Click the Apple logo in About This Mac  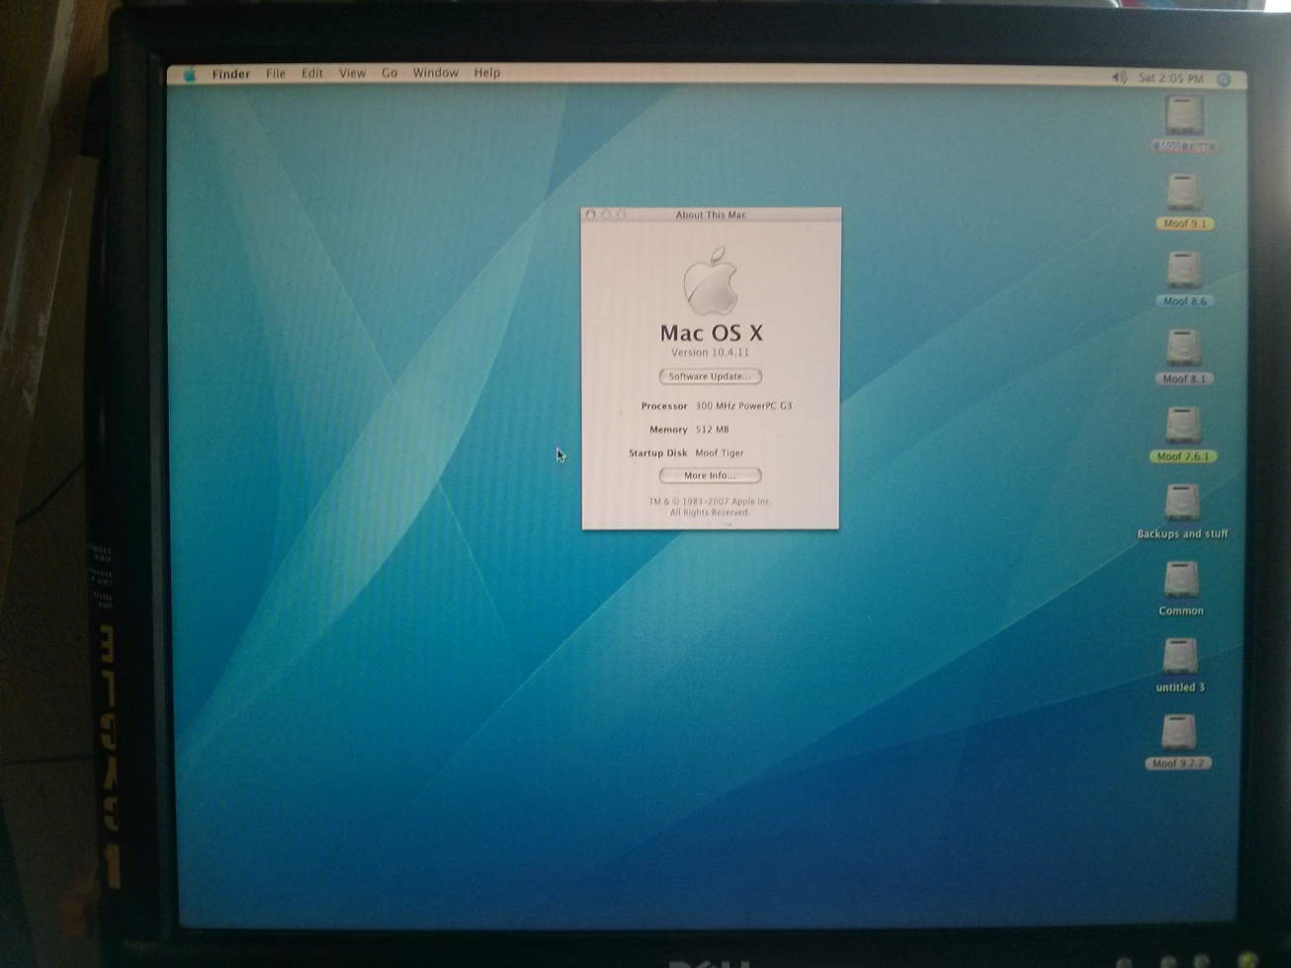coord(711,282)
